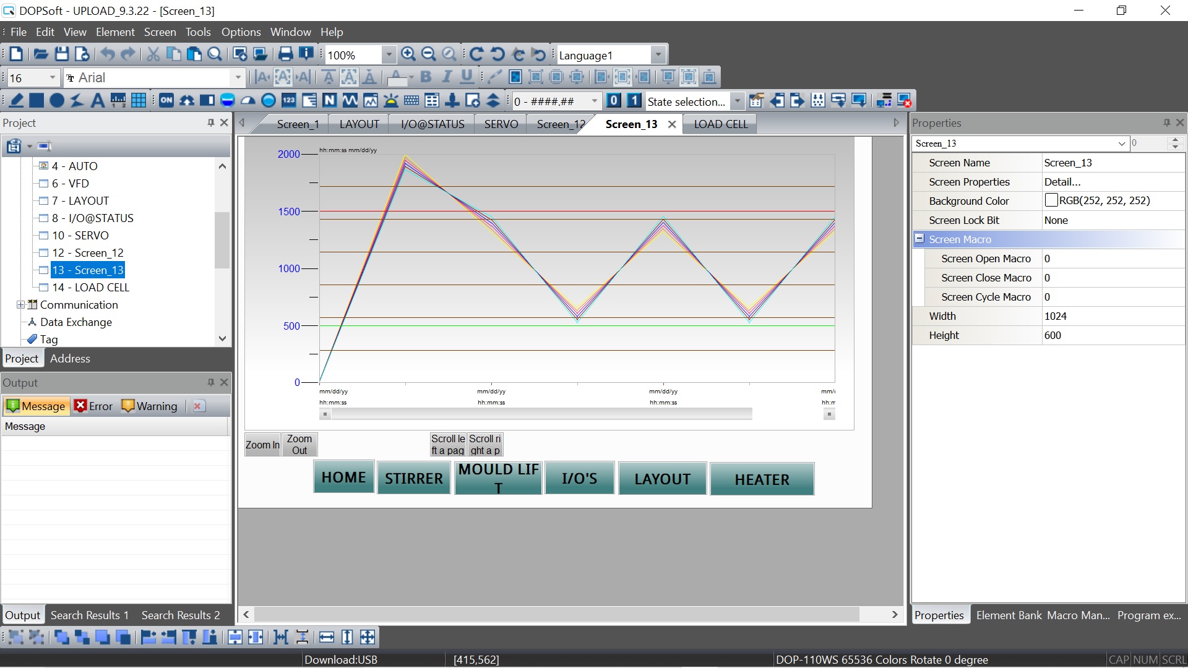Select the circle drawing tool
1188x668 pixels.
click(57, 101)
